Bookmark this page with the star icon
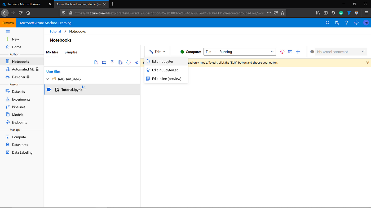 click(282, 13)
